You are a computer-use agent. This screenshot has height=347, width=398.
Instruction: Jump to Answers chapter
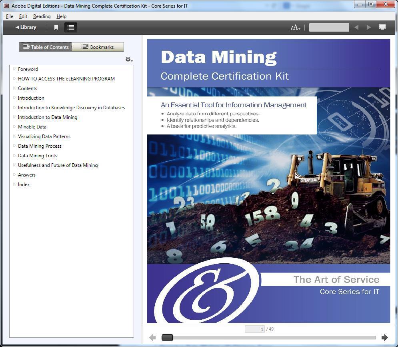pyautogui.click(x=27, y=175)
